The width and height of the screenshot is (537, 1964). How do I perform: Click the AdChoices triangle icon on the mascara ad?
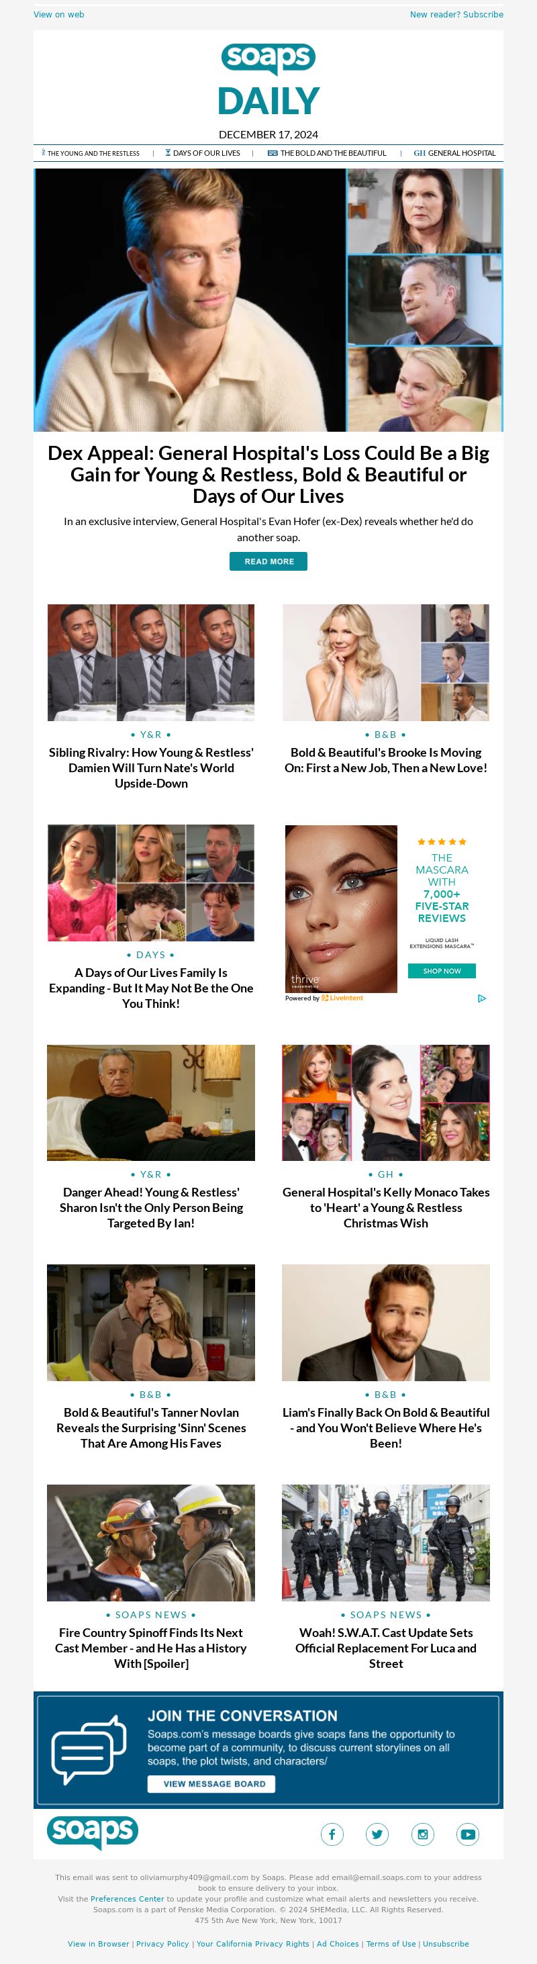click(x=481, y=998)
